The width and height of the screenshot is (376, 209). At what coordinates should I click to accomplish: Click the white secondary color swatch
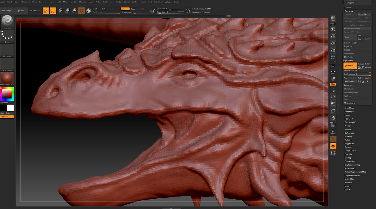[x=11, y=108]
